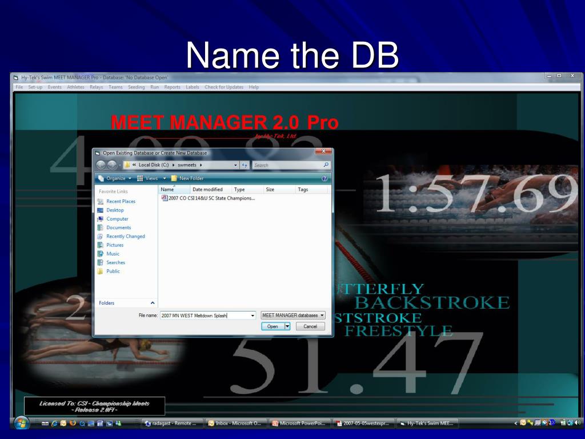The width and height of the screenshot is (585, 439).
Task: Open the Reports menu
Action: tap(173, 87)
